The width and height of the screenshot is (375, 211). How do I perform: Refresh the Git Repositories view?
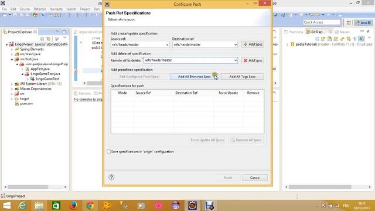(342, 39)
